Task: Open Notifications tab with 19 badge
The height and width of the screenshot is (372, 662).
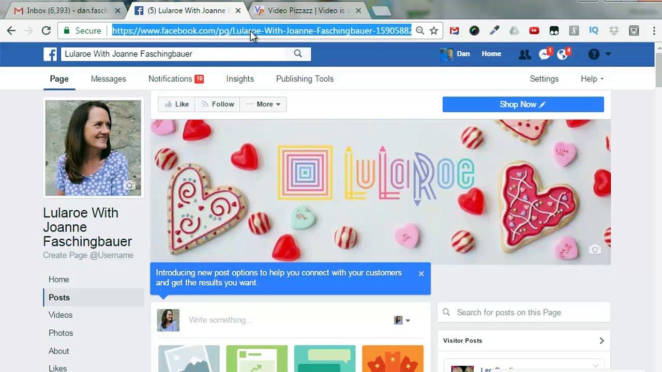Action: click(x=176, y=79)
